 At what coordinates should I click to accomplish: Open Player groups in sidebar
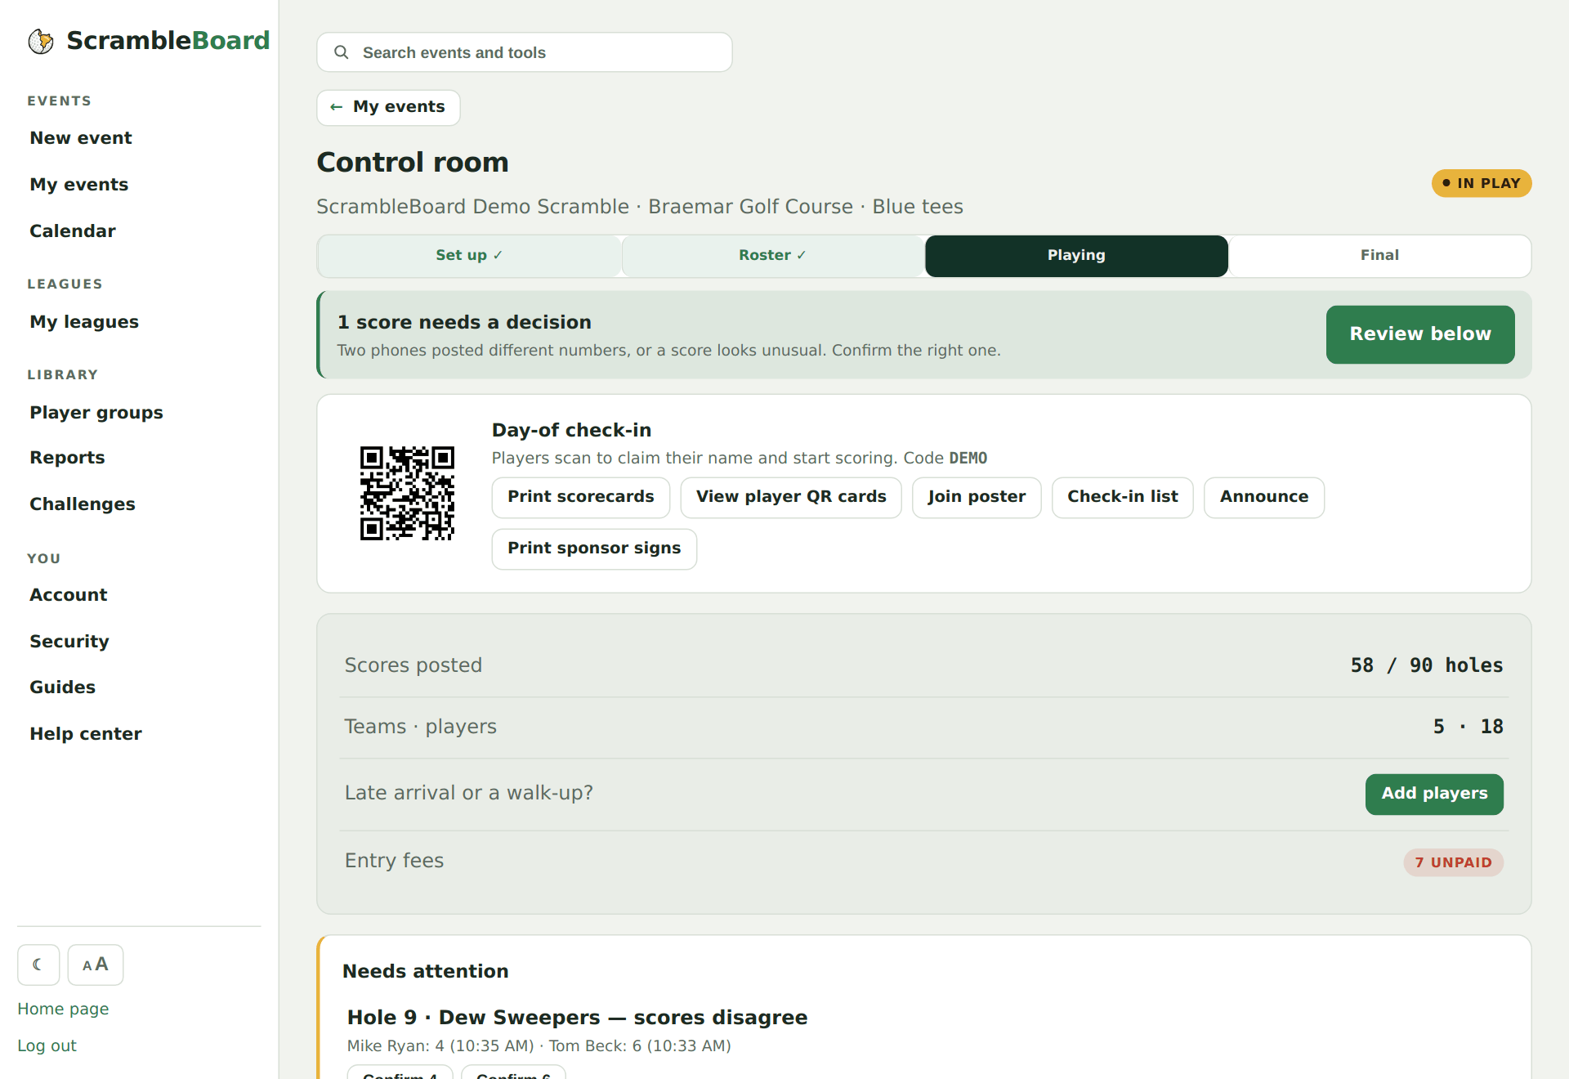click(96, 413)
